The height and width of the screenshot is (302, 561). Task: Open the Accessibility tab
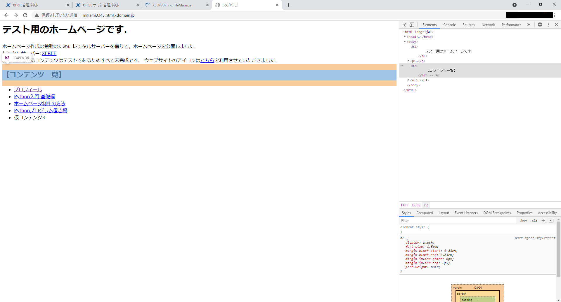pyautogui.click(x=547, y=213)
